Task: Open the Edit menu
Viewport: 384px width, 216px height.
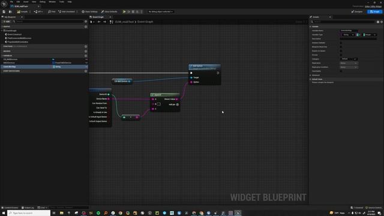Action: [x=18, y=2]
